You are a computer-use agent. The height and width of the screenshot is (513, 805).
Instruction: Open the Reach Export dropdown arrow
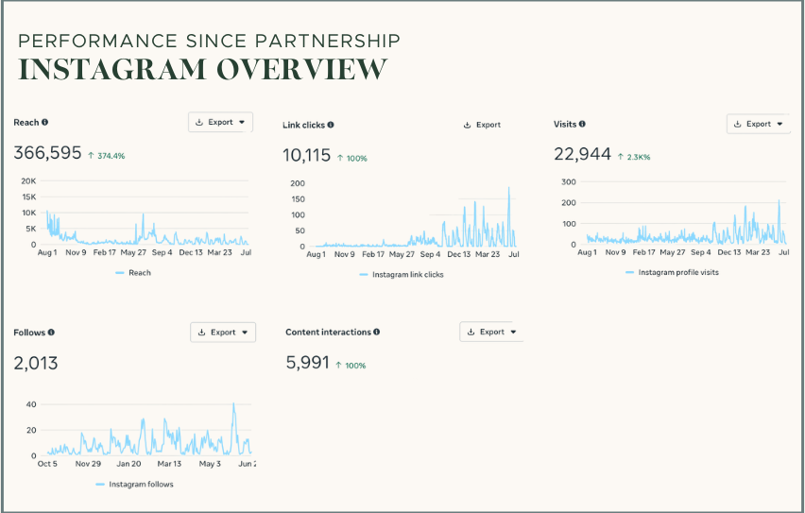point(242,122)
